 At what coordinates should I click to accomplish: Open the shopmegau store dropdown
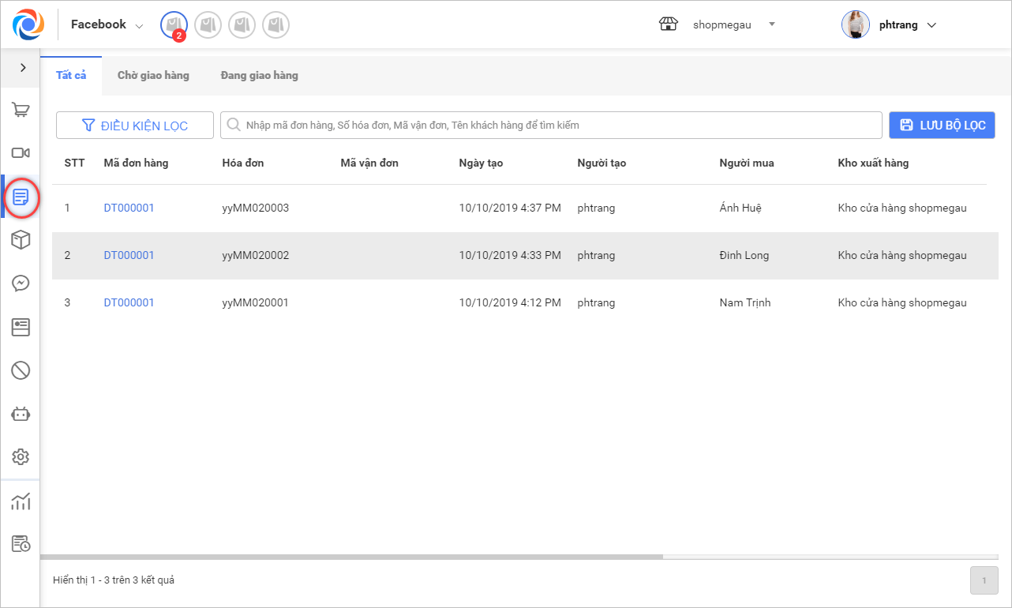click(718, 24)
